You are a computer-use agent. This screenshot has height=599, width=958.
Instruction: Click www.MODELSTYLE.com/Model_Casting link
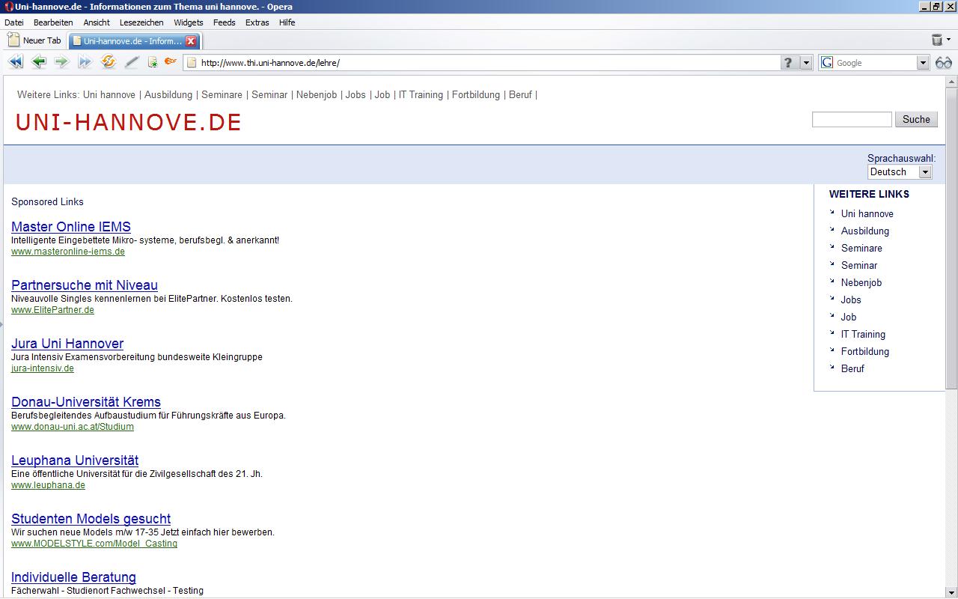click(94, 544)
